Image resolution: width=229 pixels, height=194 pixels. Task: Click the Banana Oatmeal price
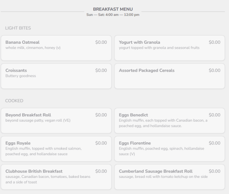101,42
